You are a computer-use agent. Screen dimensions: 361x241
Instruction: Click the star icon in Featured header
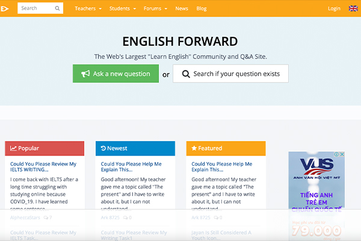[x=194, y=148]
